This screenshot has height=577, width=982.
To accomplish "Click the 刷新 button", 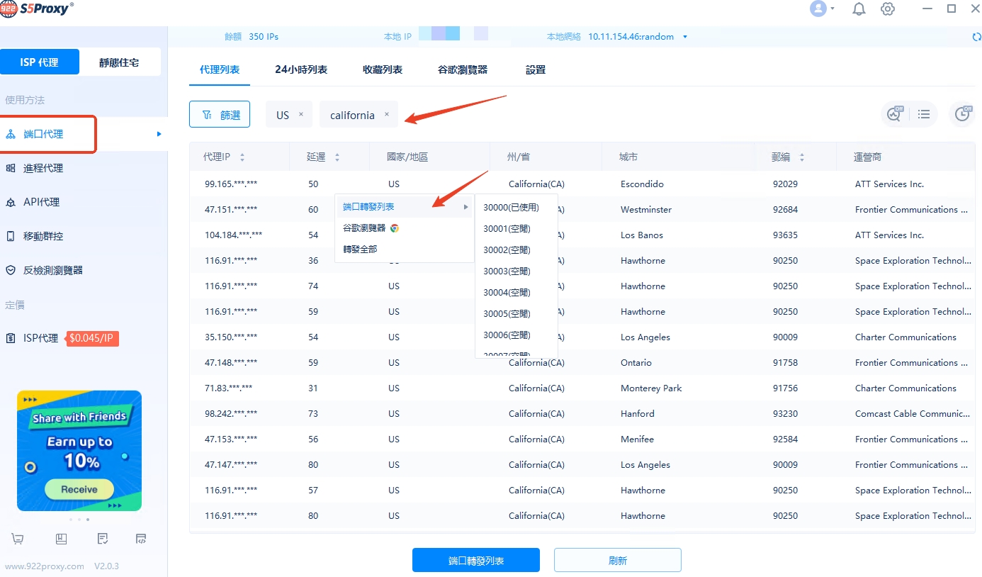I will pyautogui.click(x=617, y=560).
